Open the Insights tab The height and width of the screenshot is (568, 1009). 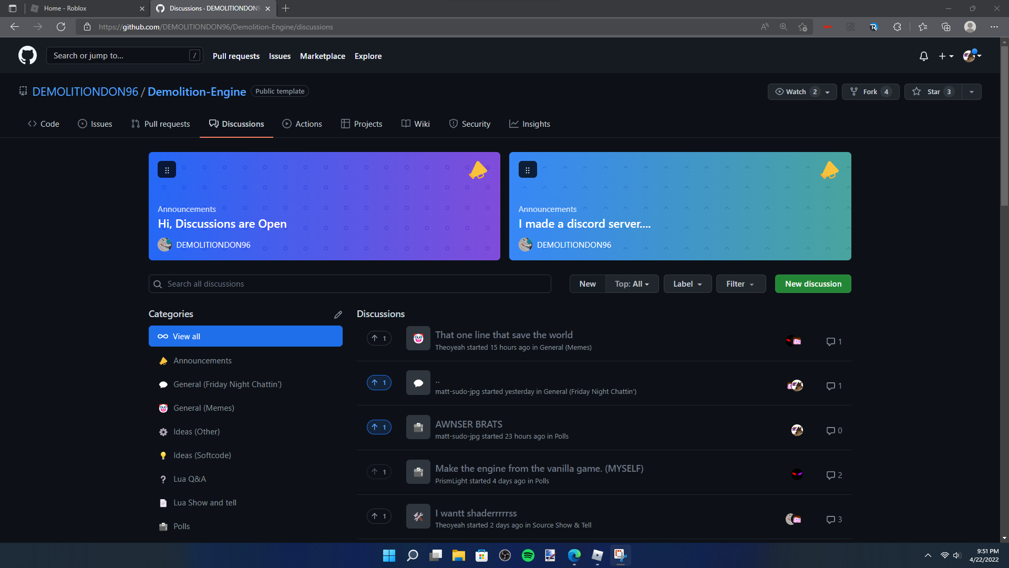(x=530, y=124)
